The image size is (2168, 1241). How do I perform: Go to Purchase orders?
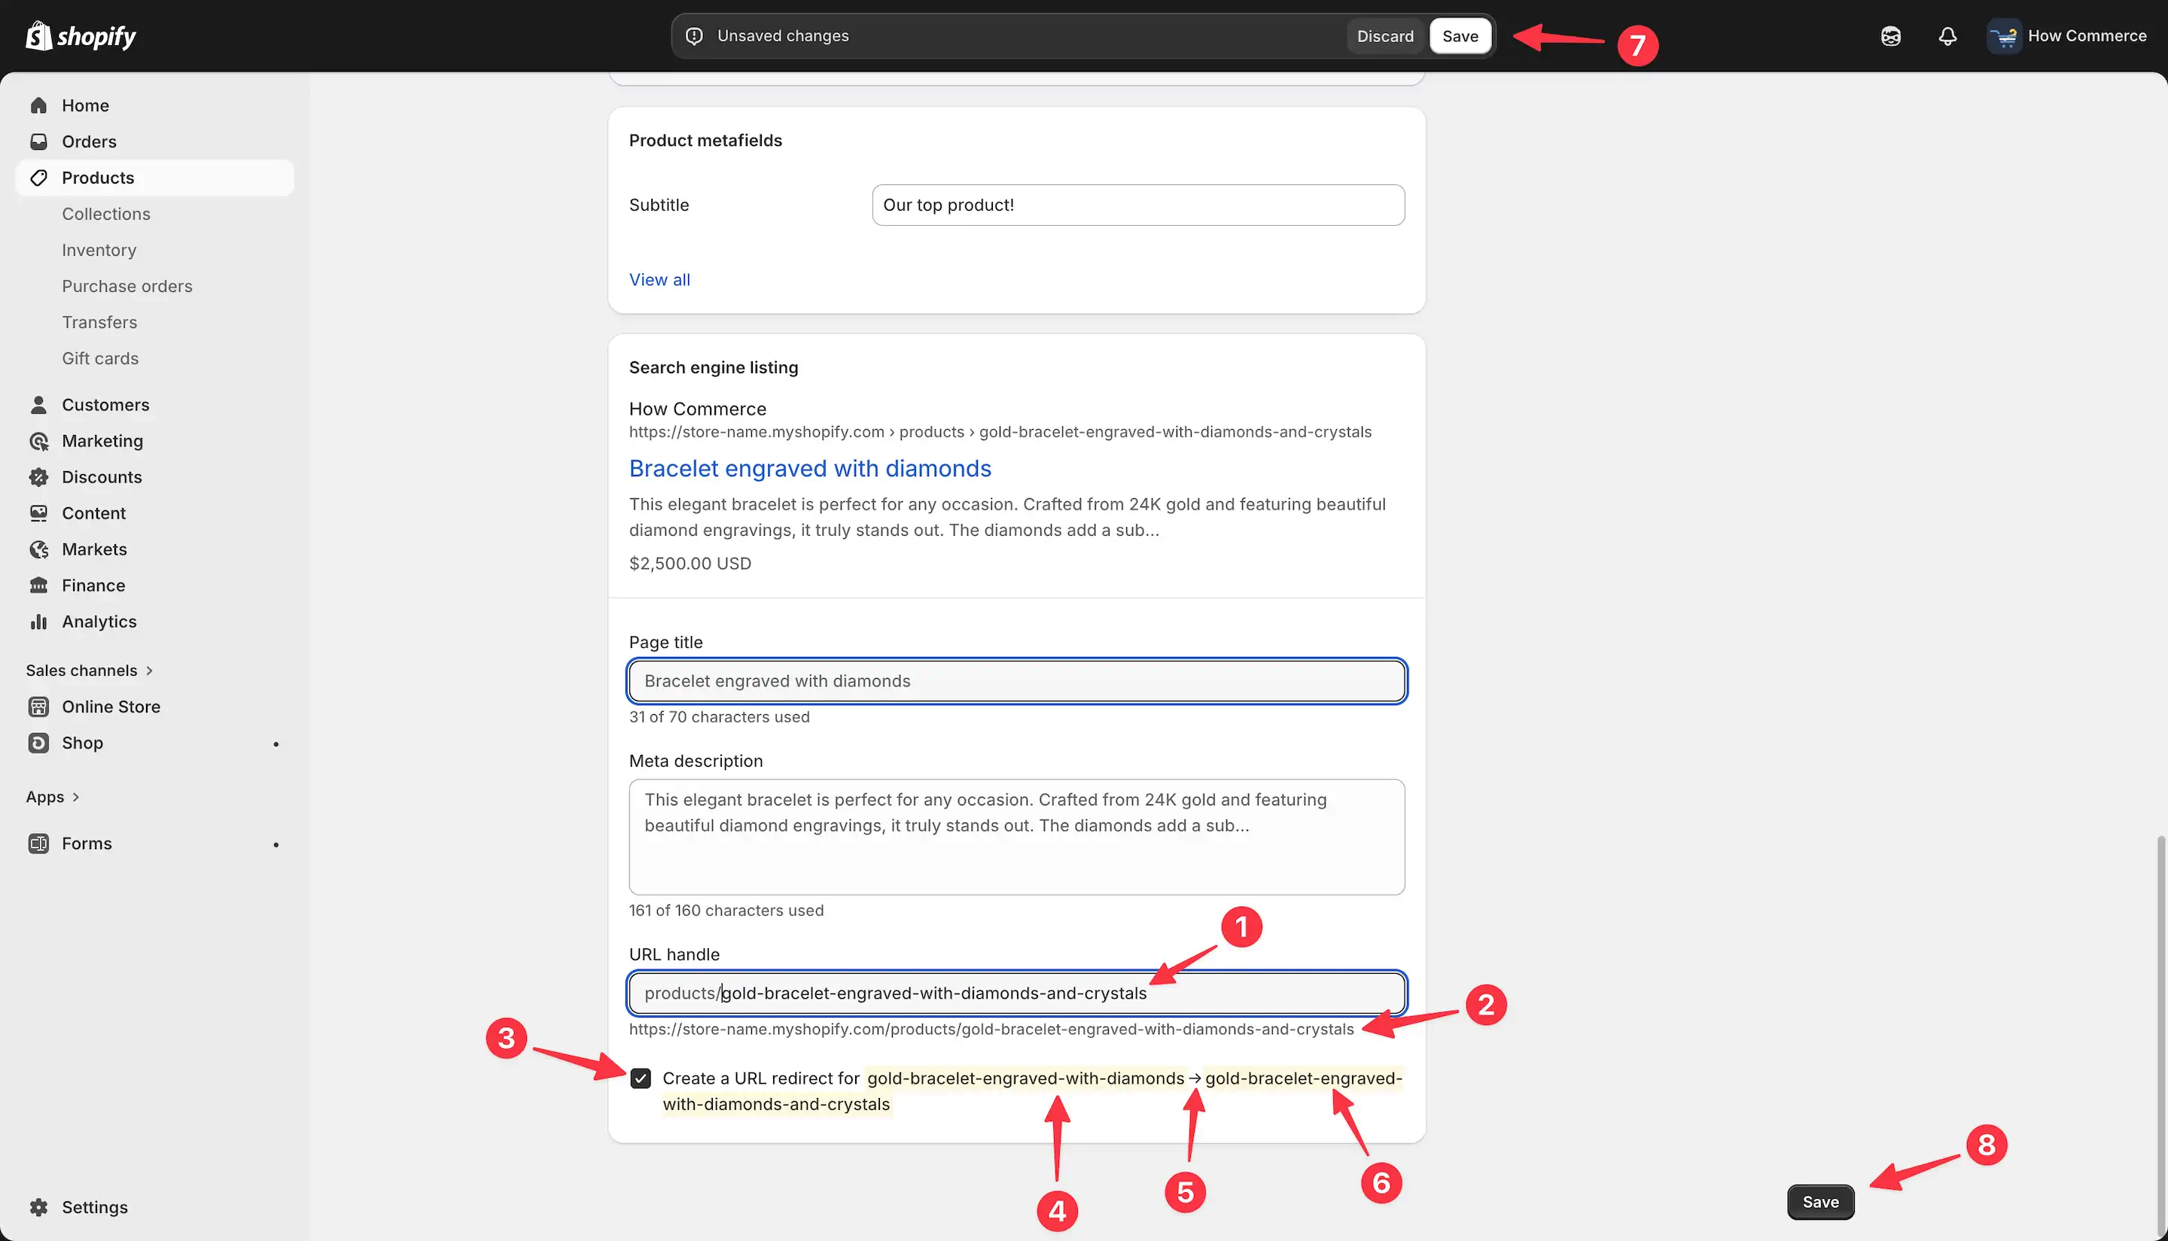[x=127, y=287]
